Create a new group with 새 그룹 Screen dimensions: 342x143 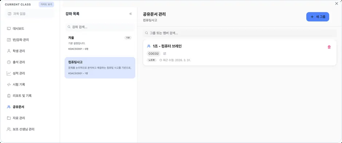(318, 17)
